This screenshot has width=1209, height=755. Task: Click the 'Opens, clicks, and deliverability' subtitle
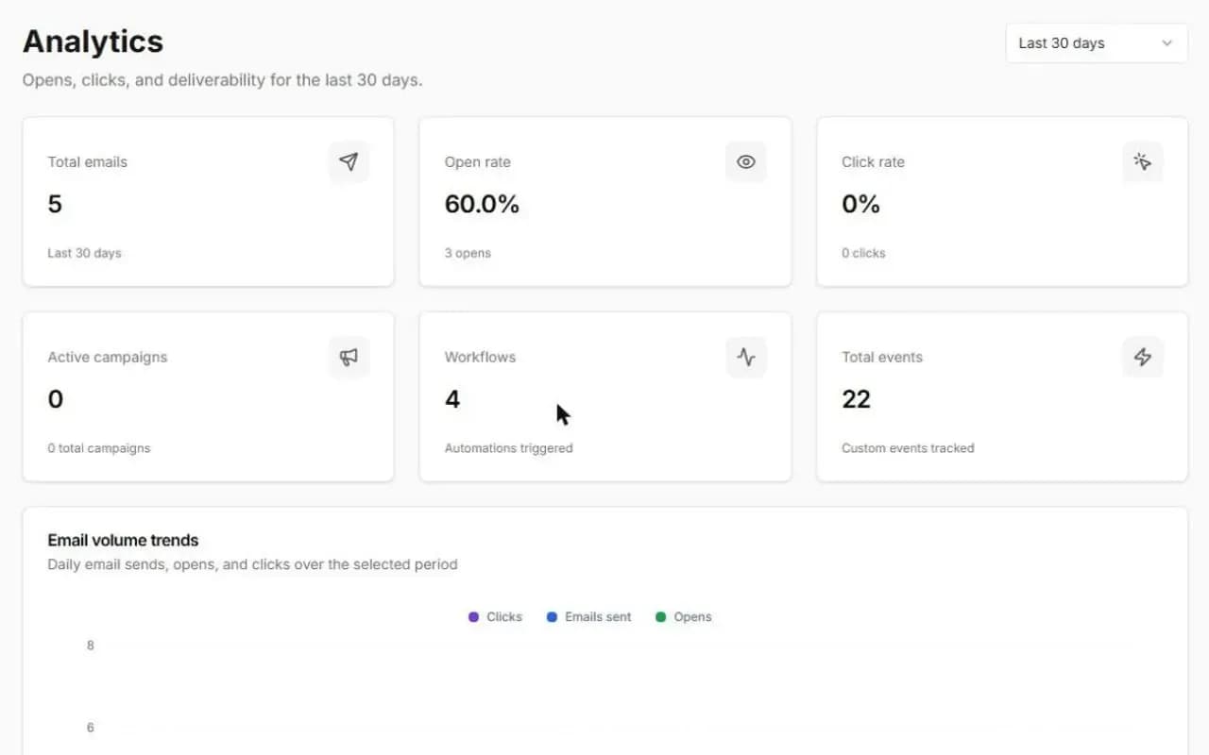(222, 80)
